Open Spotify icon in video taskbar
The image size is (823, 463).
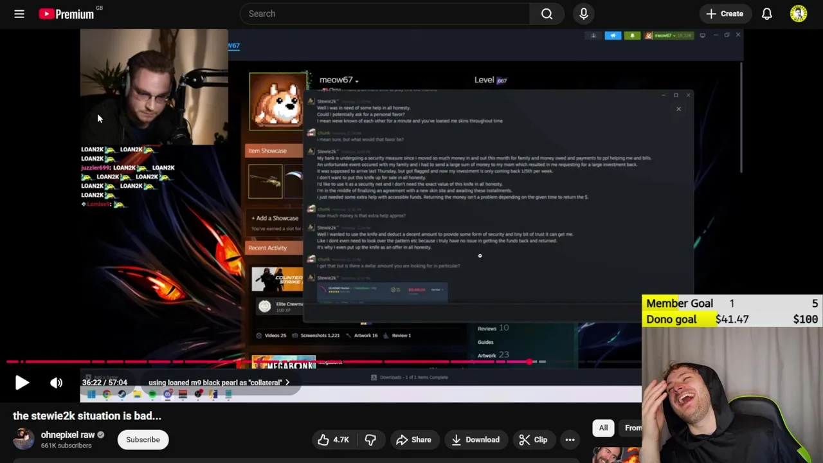click(152, 394)
